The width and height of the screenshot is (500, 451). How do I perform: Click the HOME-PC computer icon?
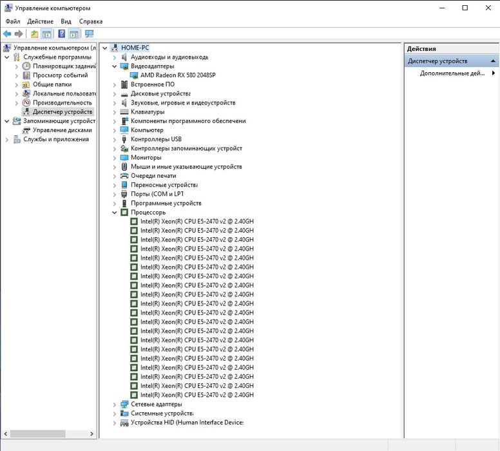click(115, 48)
